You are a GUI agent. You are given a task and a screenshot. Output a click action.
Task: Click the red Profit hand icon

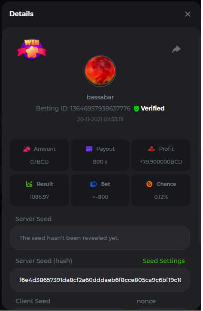click(x=151, y=149)
